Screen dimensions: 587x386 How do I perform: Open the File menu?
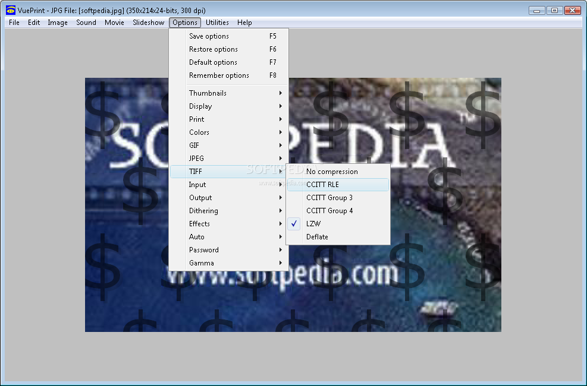coord(14,23)
